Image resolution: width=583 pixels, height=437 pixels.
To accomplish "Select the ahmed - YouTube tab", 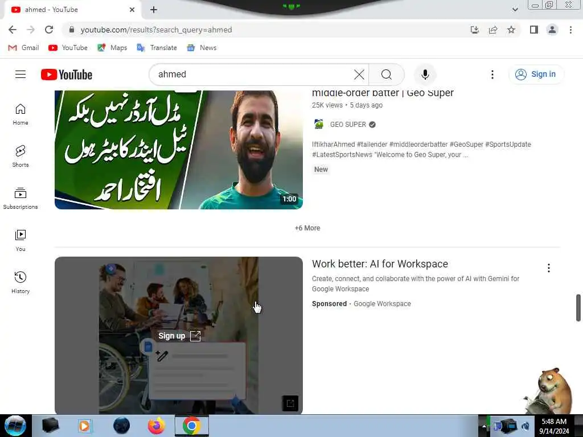I will pos(73,10).
